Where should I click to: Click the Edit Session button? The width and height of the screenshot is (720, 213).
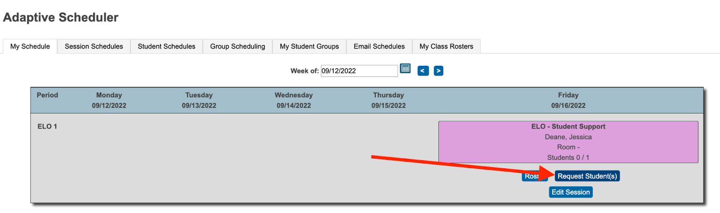(x=571, y=192)
